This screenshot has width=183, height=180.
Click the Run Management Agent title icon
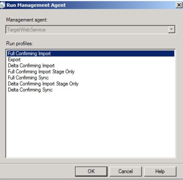[2, 5]
